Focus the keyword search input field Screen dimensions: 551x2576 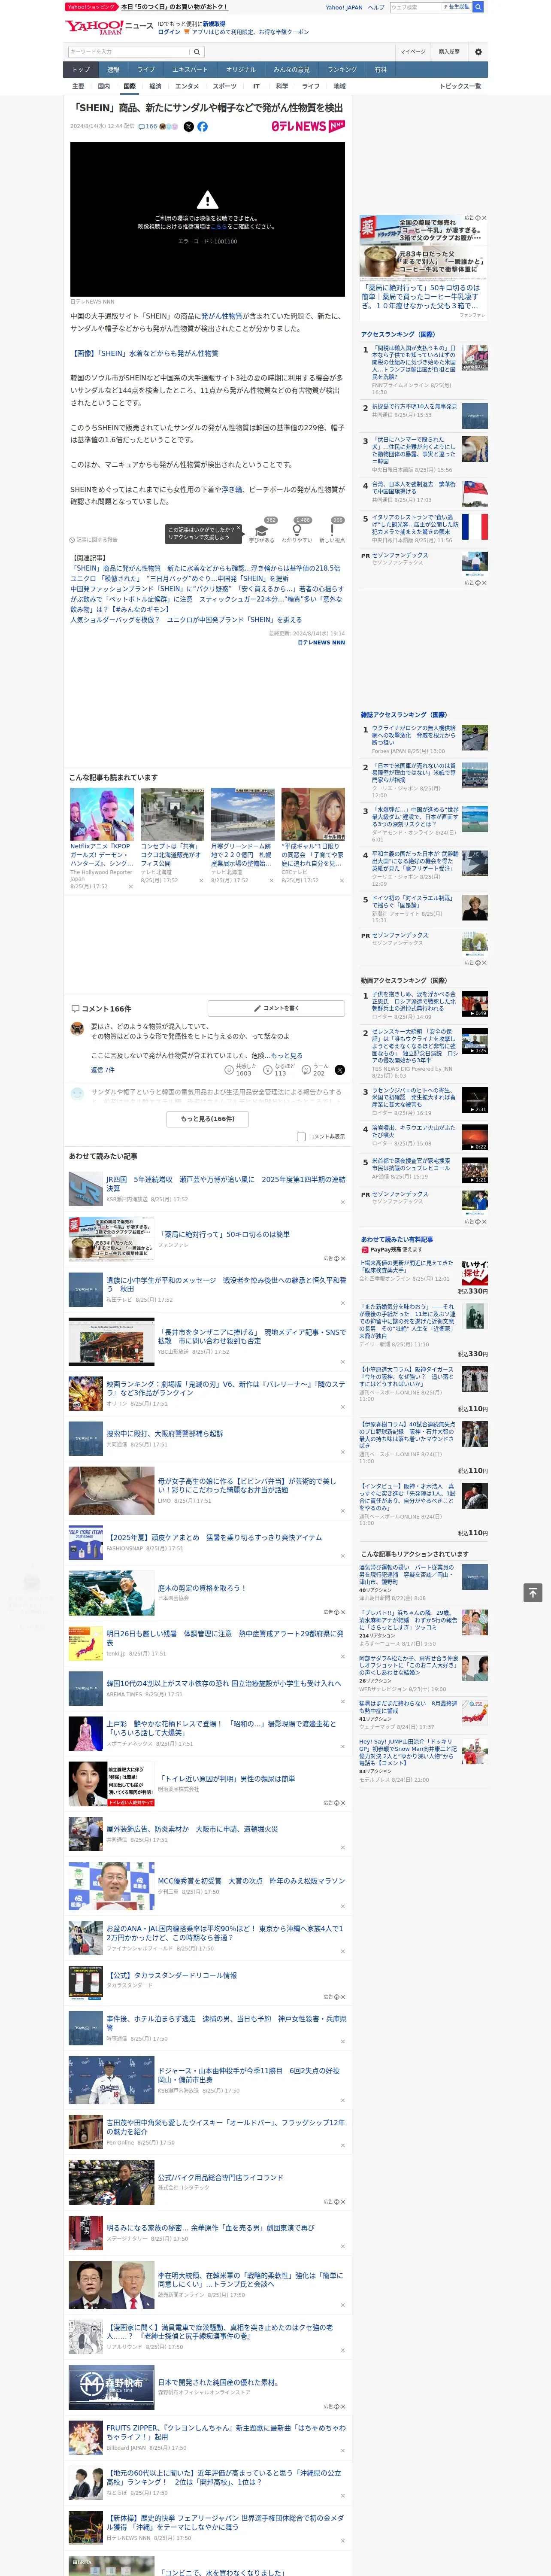pos(129,52)
